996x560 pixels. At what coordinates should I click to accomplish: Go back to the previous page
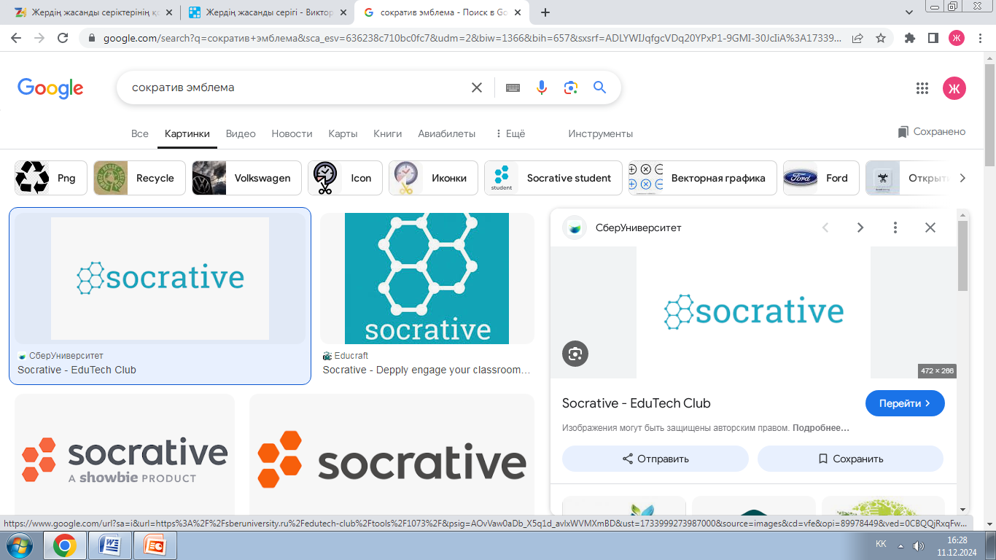(x=16, y=38)
